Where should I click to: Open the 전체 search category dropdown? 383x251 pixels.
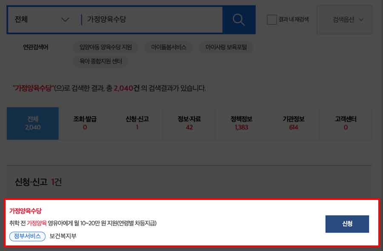click(x=40, y=19)
